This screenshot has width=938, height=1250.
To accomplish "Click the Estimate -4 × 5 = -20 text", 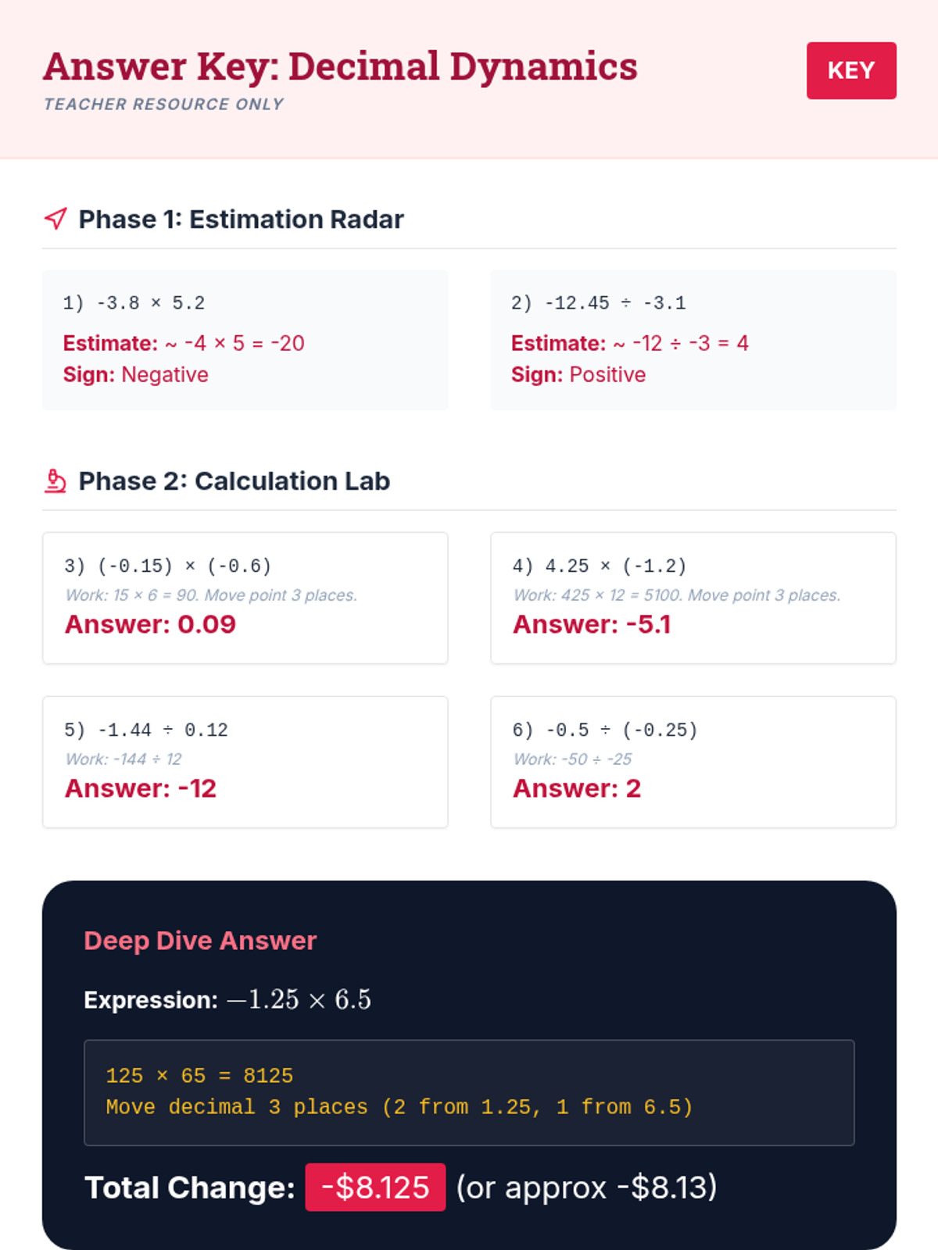I will [184, 343].
